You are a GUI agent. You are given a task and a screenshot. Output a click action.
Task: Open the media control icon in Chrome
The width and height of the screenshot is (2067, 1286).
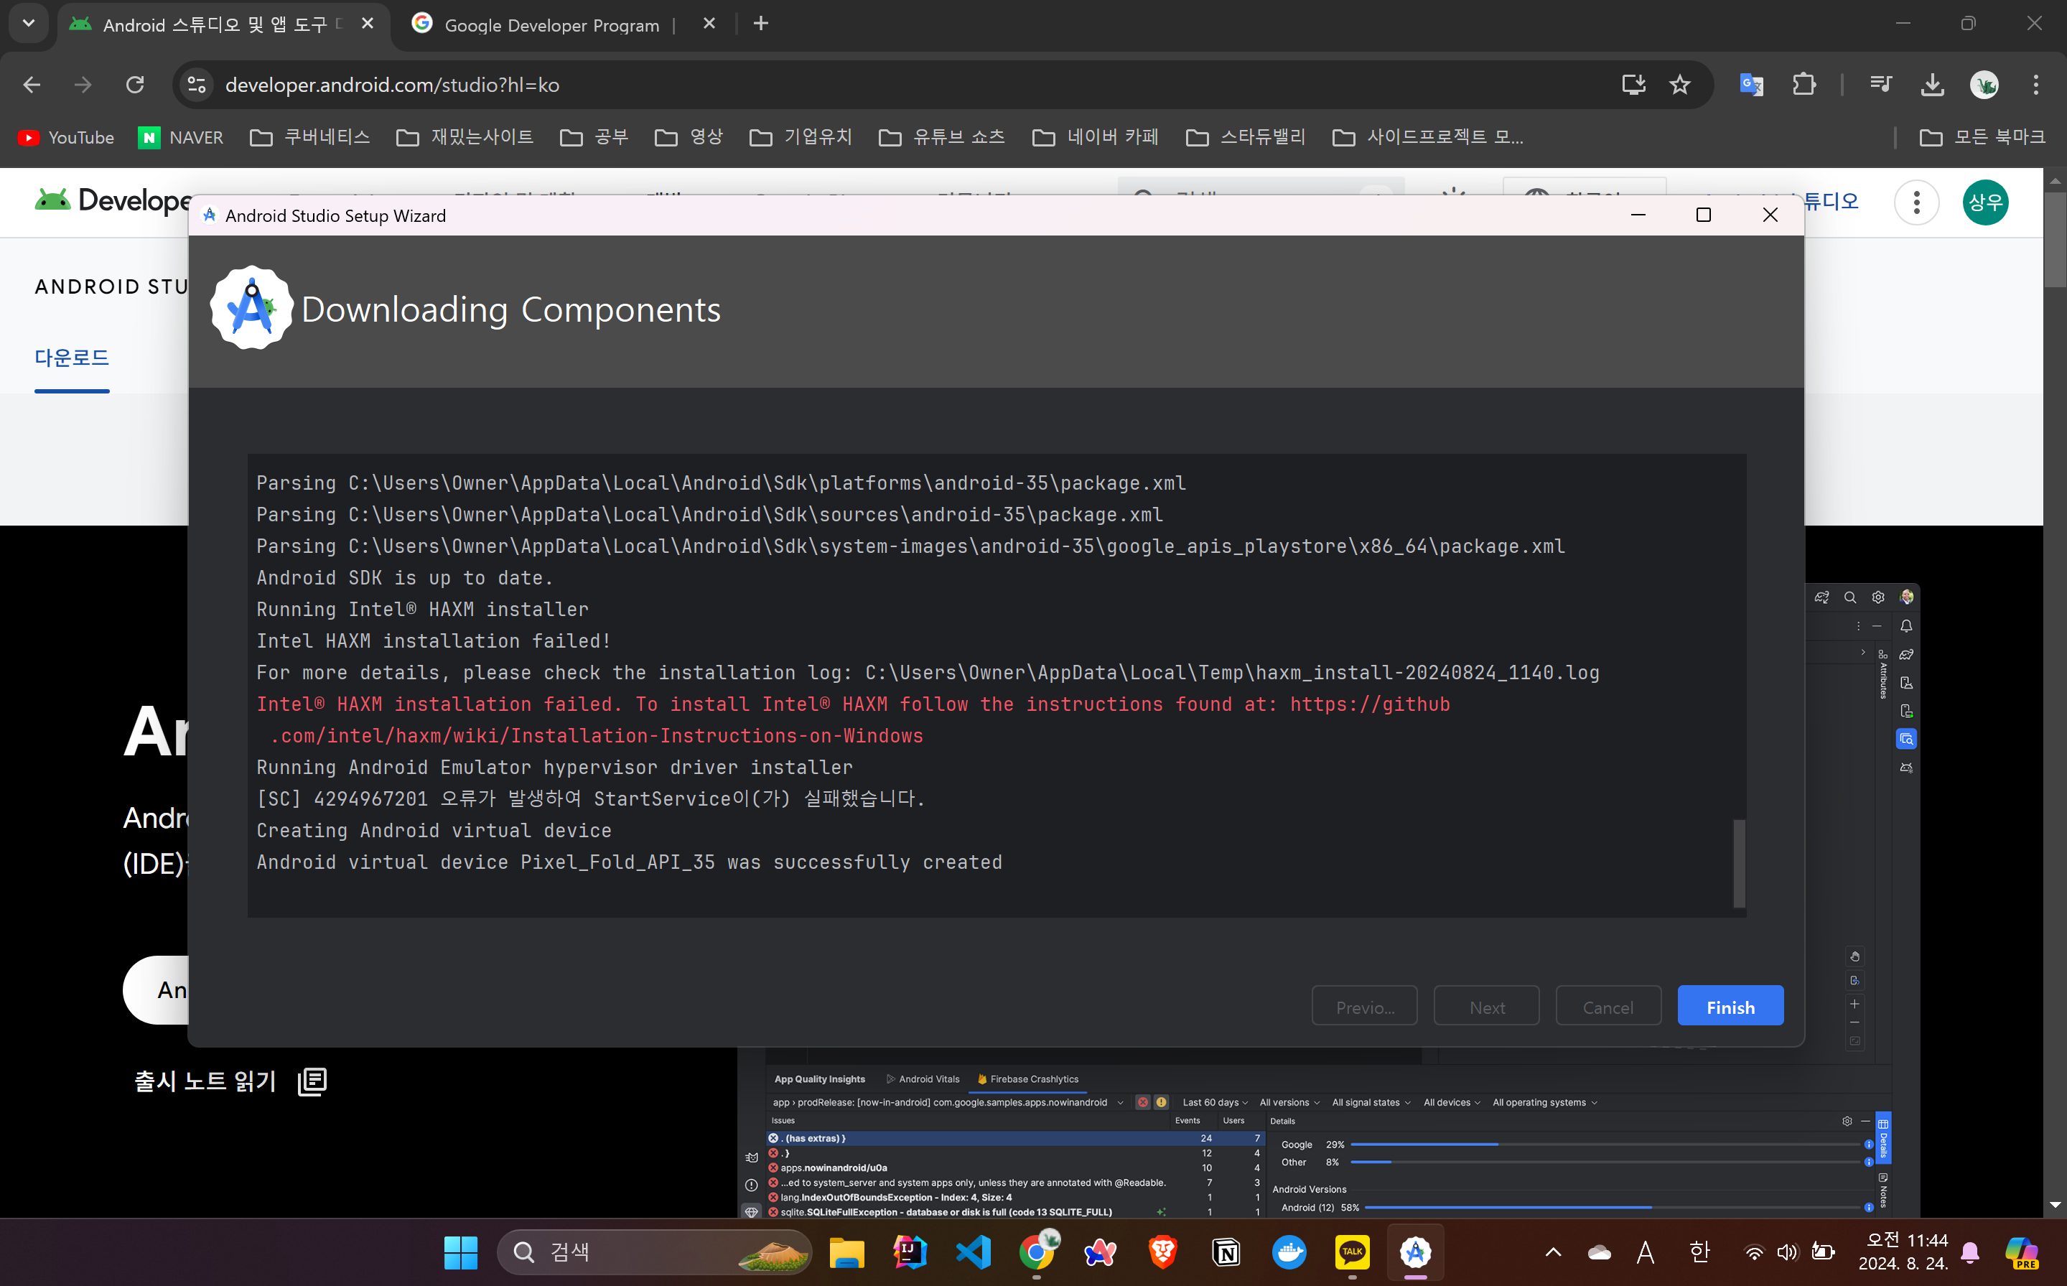click(1881, 85)
